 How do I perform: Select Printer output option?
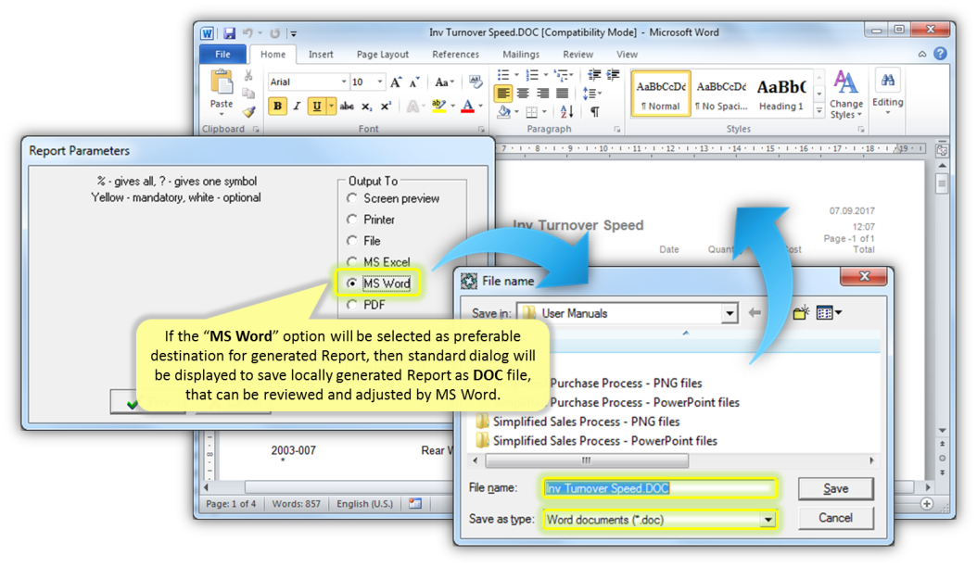pos(352,220)
